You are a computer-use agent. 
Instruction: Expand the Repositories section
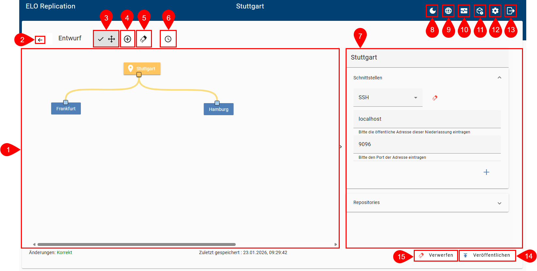coord(500,203)
